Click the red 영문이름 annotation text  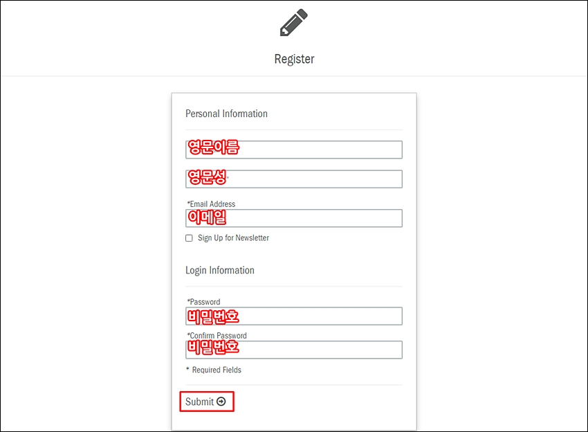click(x=213, y=147)
